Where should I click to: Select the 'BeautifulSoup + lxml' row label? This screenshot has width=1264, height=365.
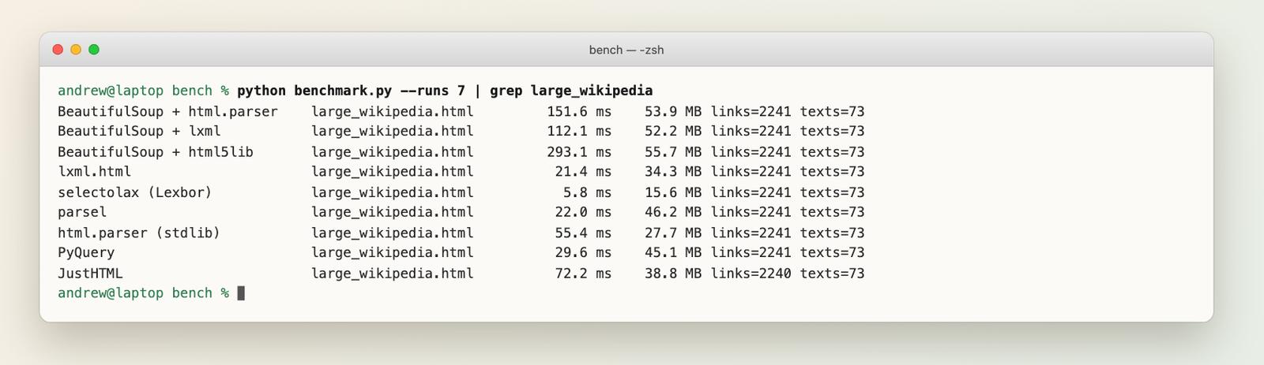[139, 131]
